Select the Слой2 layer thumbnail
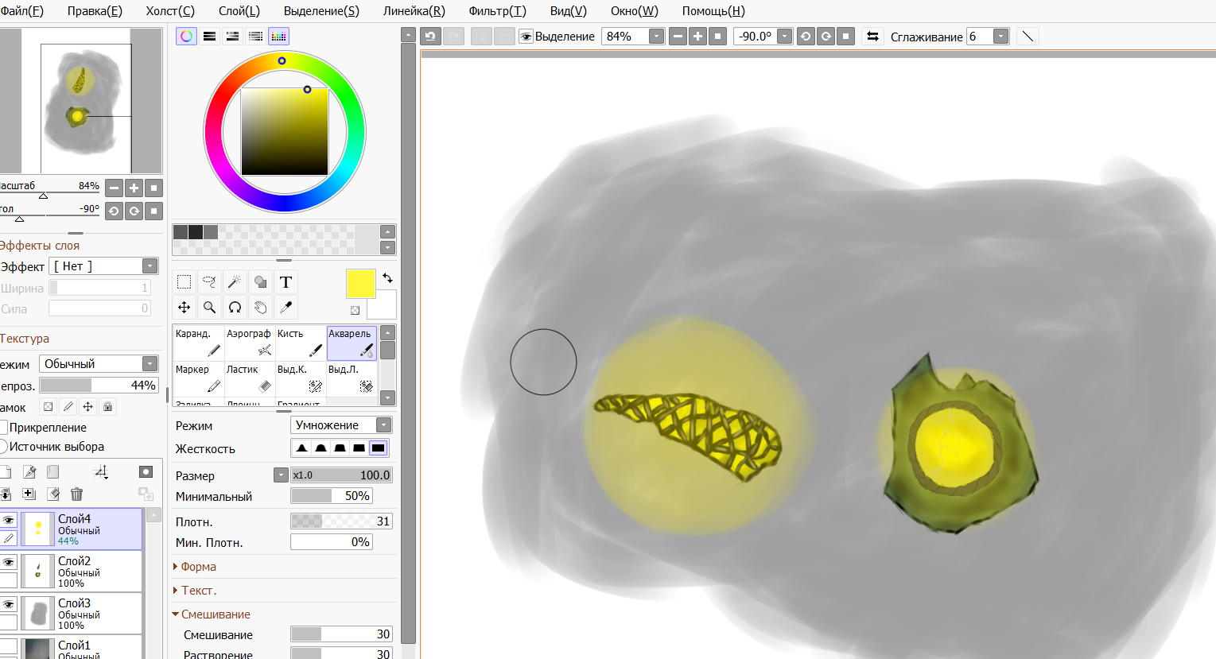Viewport: 1216px width, 659px height. tap(37, 572)
